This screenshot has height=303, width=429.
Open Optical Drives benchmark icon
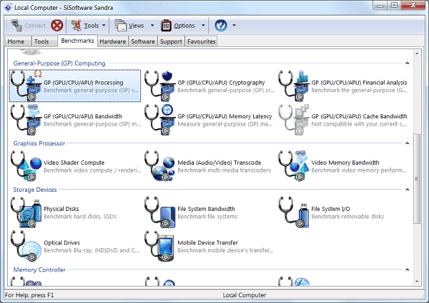26,246
